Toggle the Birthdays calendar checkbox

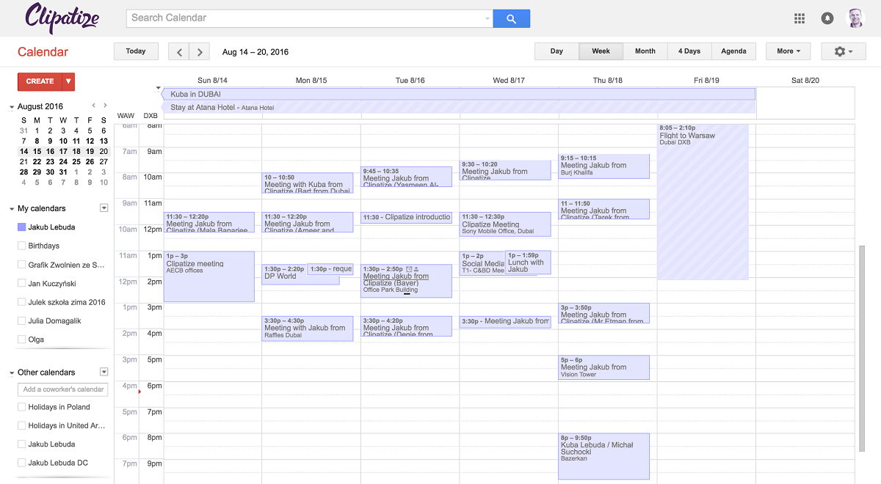(x=21, y=246)
